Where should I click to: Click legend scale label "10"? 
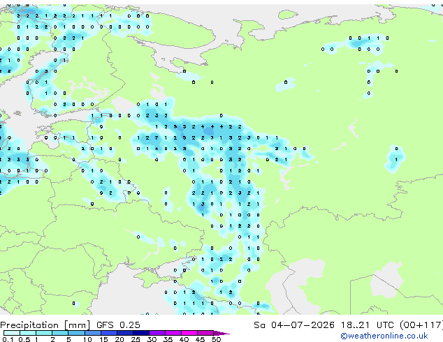(x=87, y=339)
